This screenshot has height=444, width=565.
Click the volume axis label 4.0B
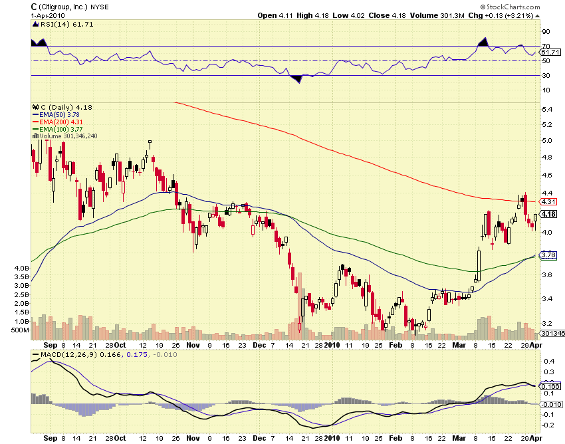(x=22, y=268)
